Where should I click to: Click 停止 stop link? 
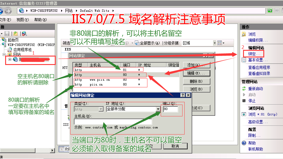[252, 101]
